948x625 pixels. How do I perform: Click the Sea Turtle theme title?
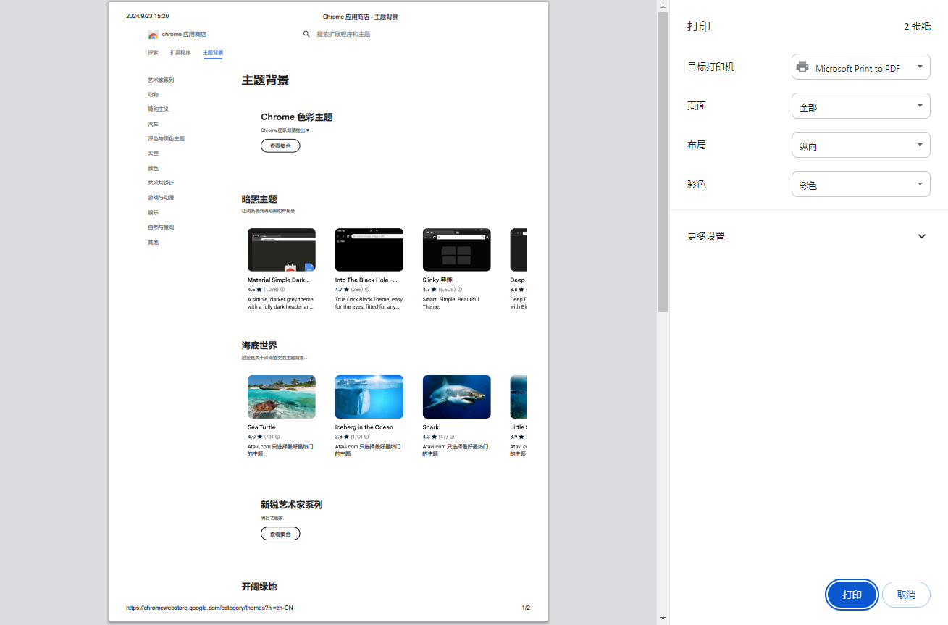pyautogui.click(x=261, y=427)
